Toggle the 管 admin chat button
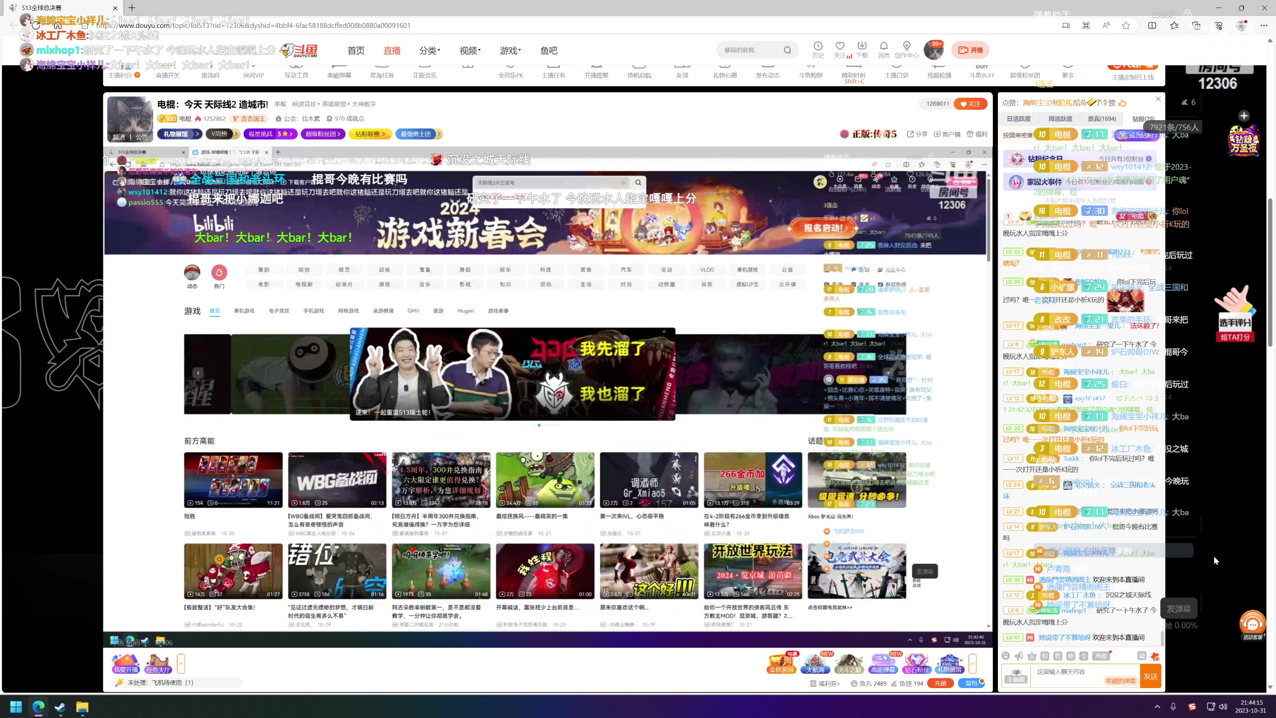1276x718 pixels. tap(1058, 656)
